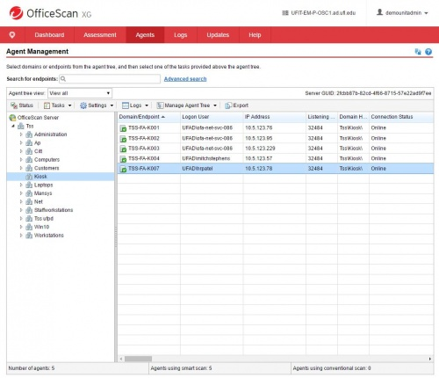Sort by Listening column header
Screen dimensions: 439x378
point(321,117)
